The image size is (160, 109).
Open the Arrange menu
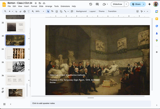pyautogui.click(x=49, y=6)
